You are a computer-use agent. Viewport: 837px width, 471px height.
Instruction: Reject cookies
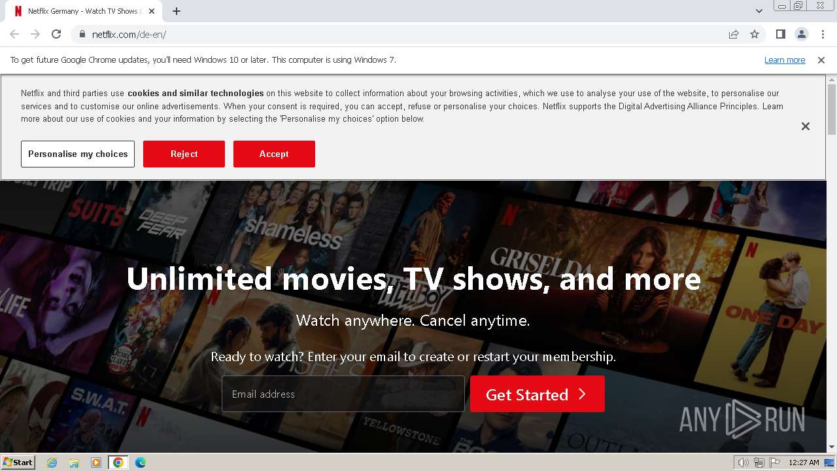[x=184, y=154]
